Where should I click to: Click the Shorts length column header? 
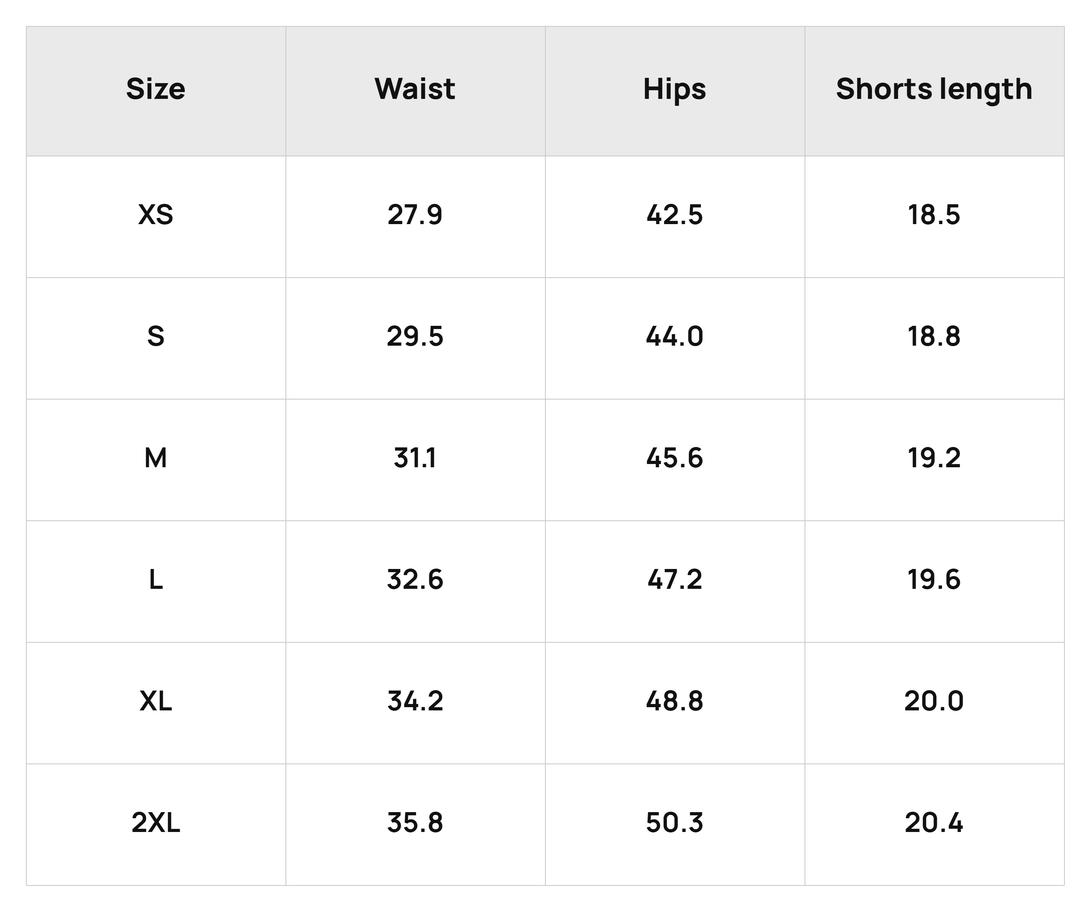pyautogui.click(x=934, y=90)
